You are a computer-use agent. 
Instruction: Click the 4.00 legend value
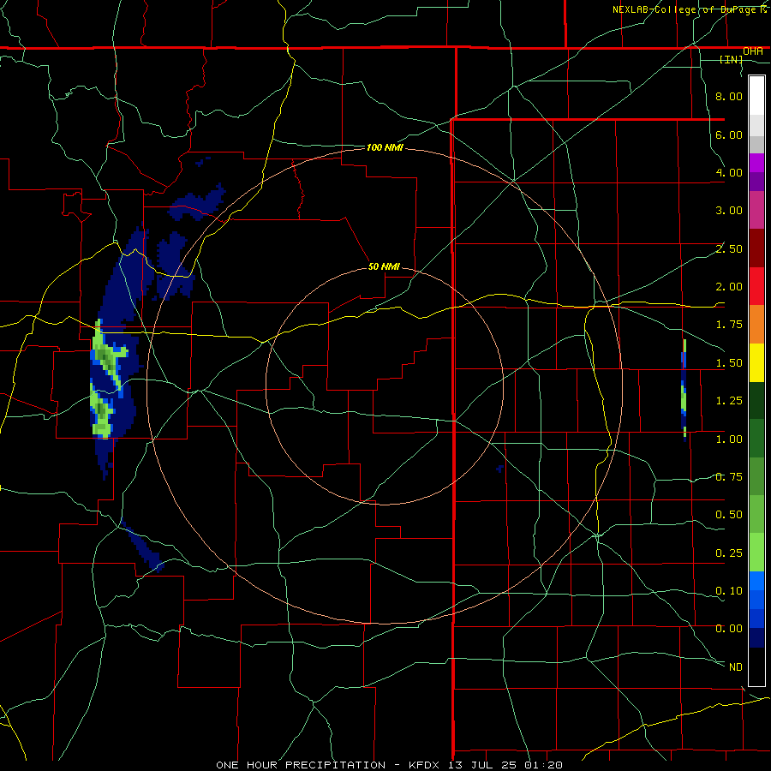click(x=729, y=172)
